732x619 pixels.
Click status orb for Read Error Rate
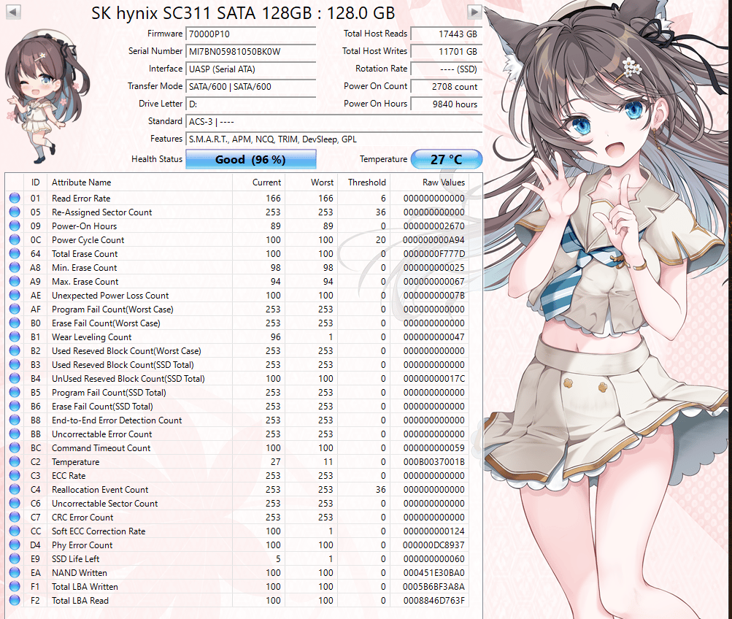tap(15, 198)
